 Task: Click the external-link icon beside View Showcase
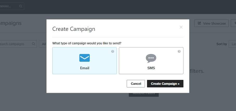pyautogui.click(x=199, y=23)
